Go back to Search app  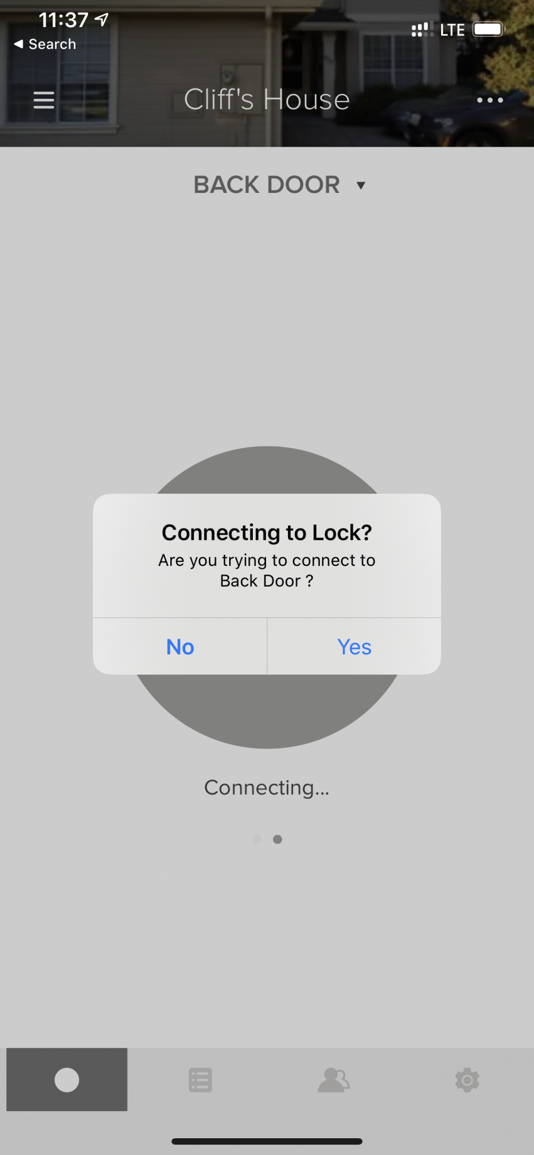(x=45, y=44)
